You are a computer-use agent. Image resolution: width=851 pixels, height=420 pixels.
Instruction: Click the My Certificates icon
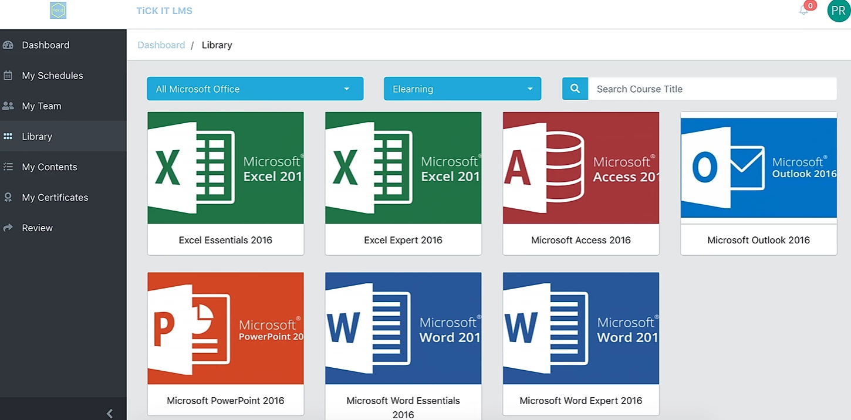click(9, 197)
